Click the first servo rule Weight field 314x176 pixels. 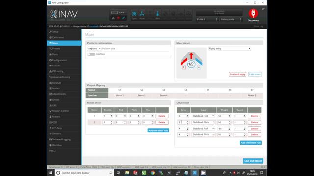[x=224, y=116]
